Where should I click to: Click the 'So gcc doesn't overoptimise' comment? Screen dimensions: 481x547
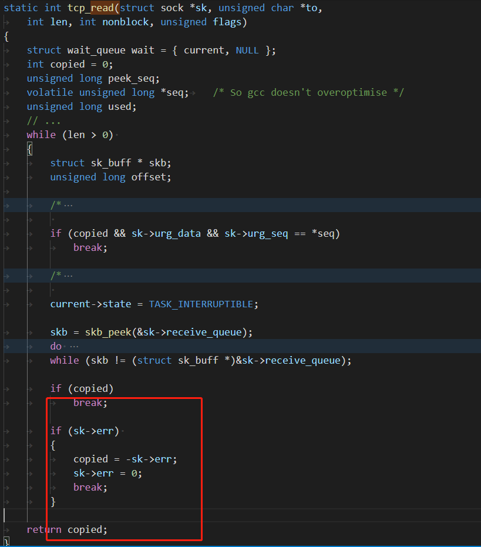click(x=308, y=92)
